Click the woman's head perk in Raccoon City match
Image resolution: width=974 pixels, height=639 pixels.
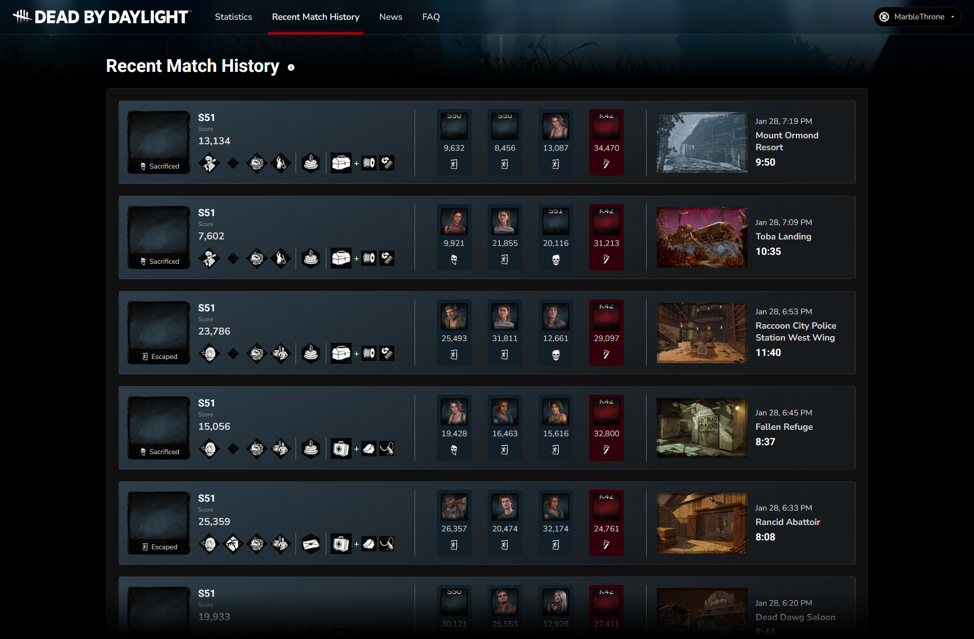209,353
